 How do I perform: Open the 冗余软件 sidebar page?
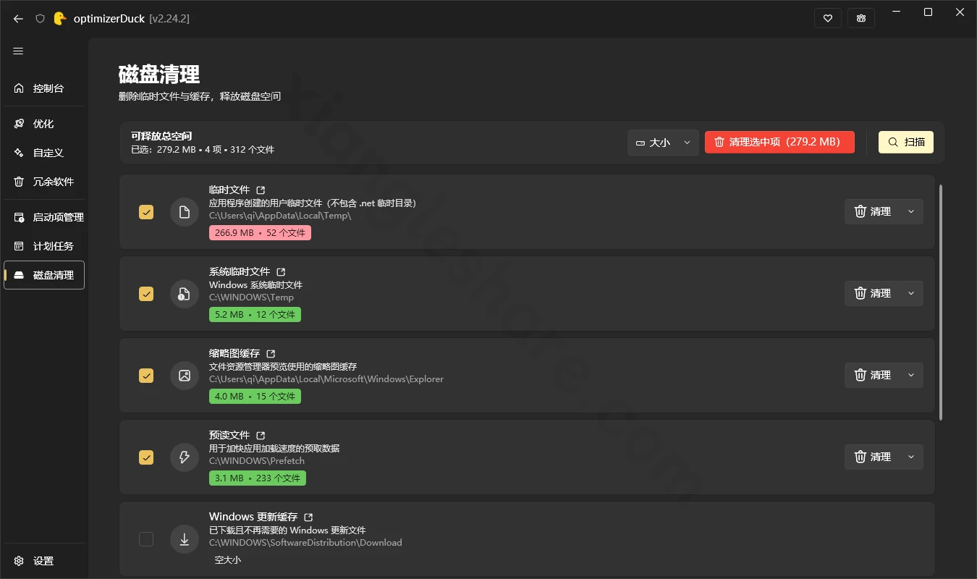[44, 182]
